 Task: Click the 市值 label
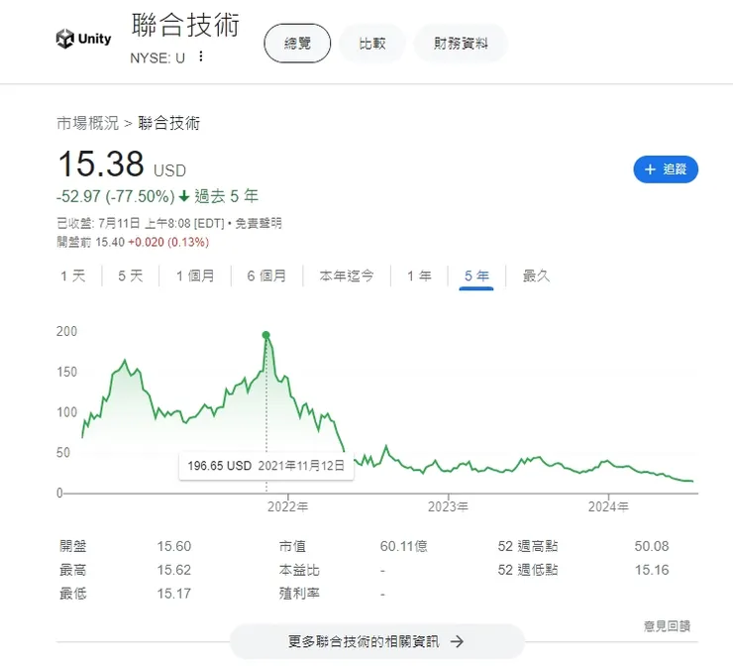pos(292,546)
